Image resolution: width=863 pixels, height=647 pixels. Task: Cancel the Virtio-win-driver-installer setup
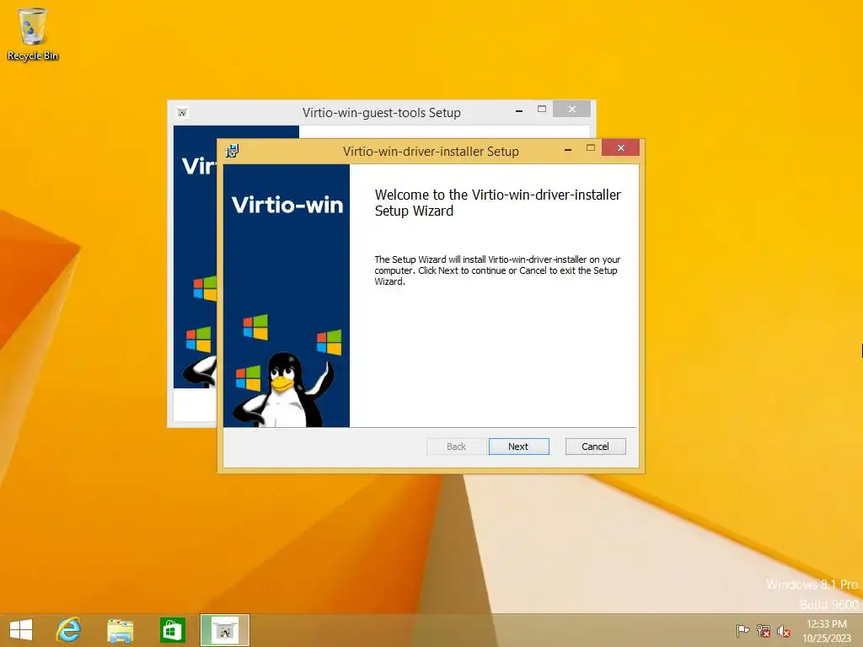point(596,446)
